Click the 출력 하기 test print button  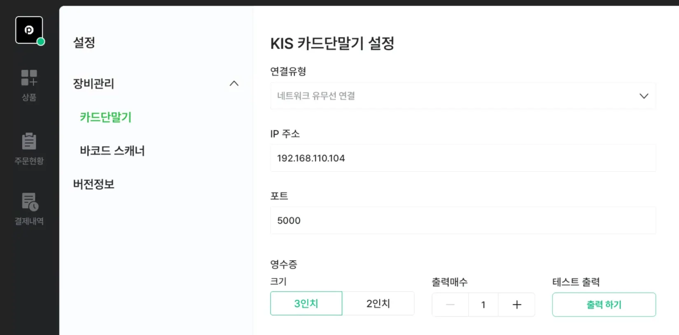pyautogui.click(x=604, y=305)
